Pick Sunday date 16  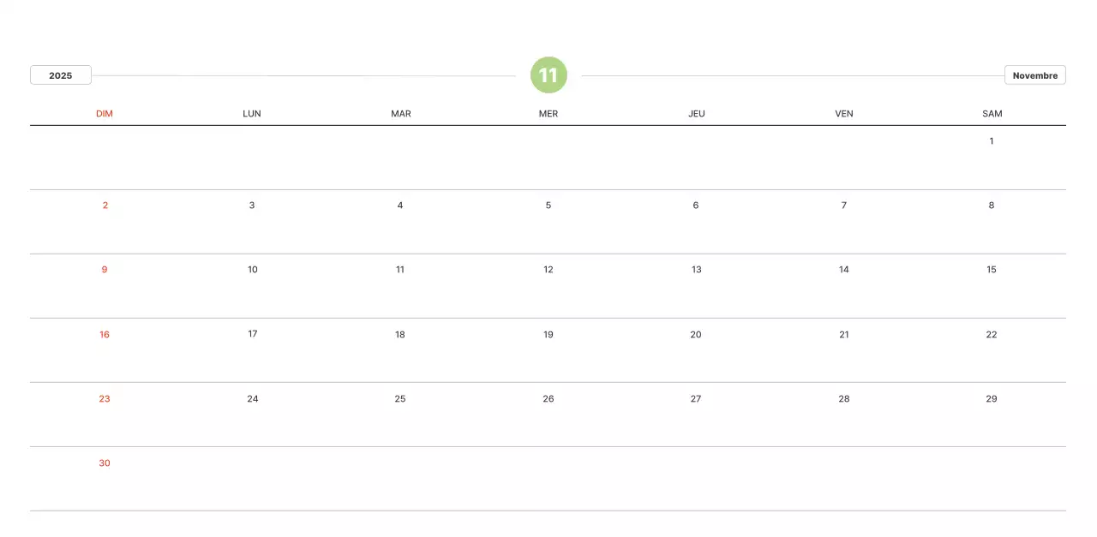coord(105,335)
